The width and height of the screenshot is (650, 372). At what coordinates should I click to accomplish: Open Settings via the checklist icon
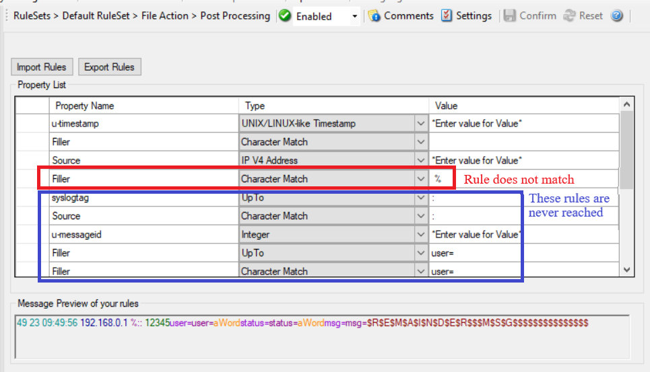click(447, 16)
